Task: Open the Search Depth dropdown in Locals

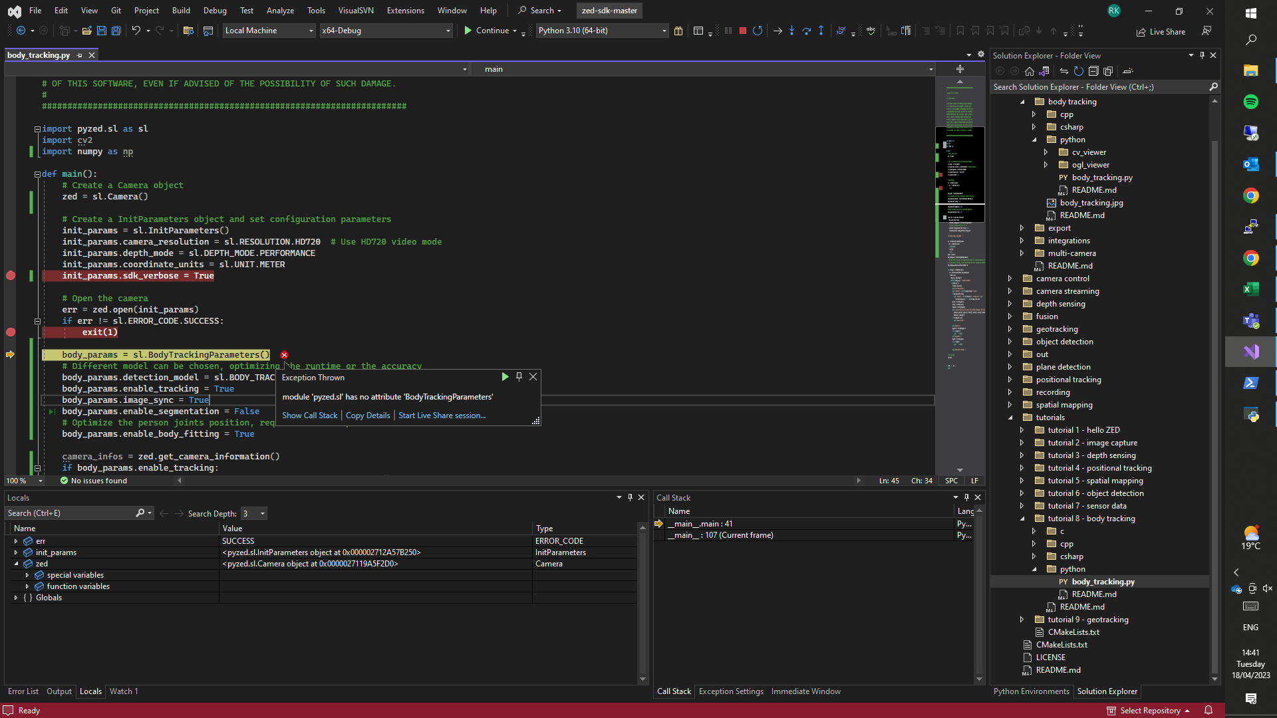Action: point(261,513)
